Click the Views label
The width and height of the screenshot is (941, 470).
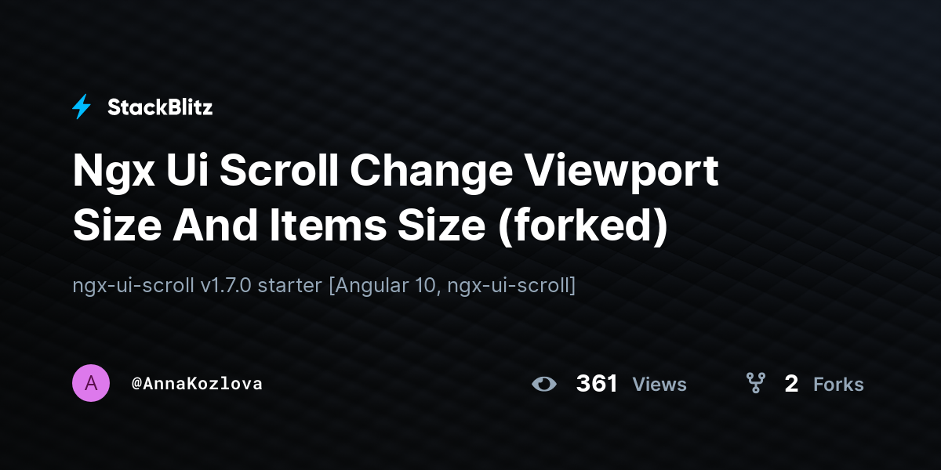pyautogui.click(x=659, y=385)
